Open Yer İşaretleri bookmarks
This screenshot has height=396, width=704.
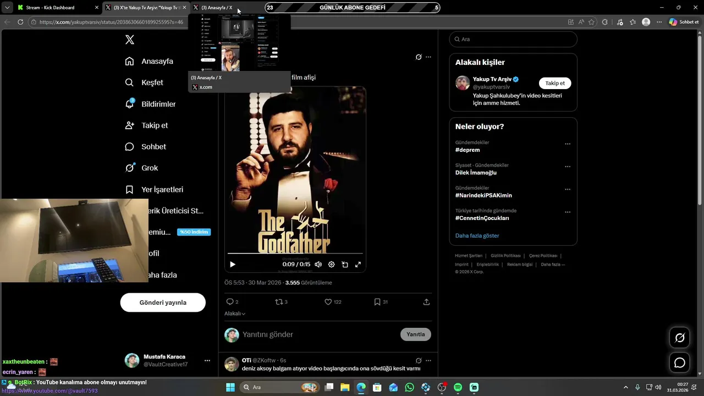pos(154,189)
